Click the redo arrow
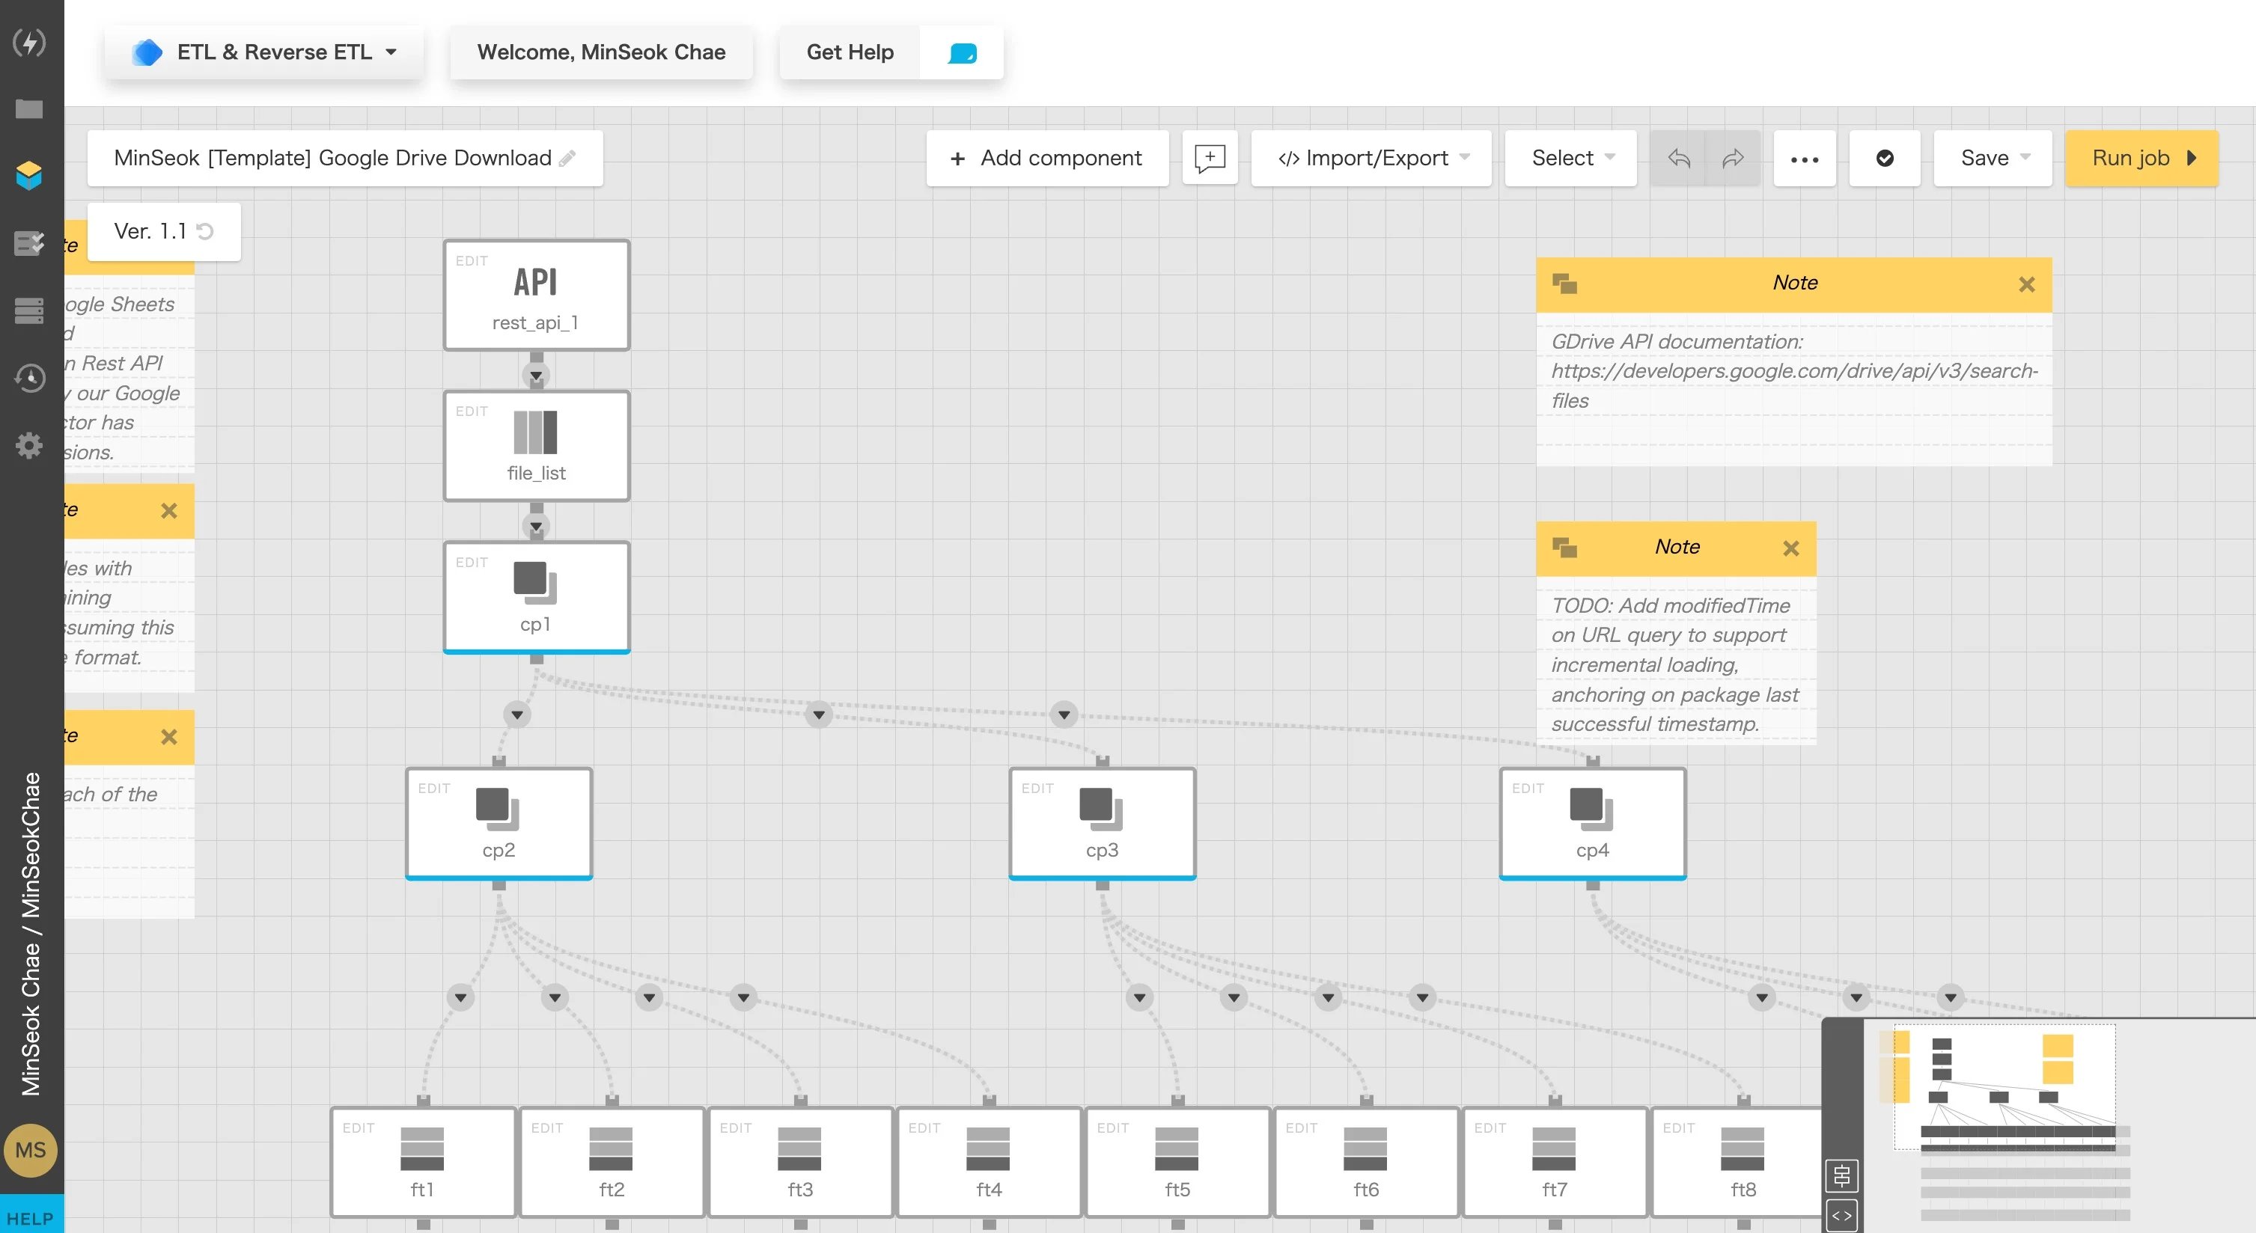2256x1233 pixels. (x=1732, y=159)
